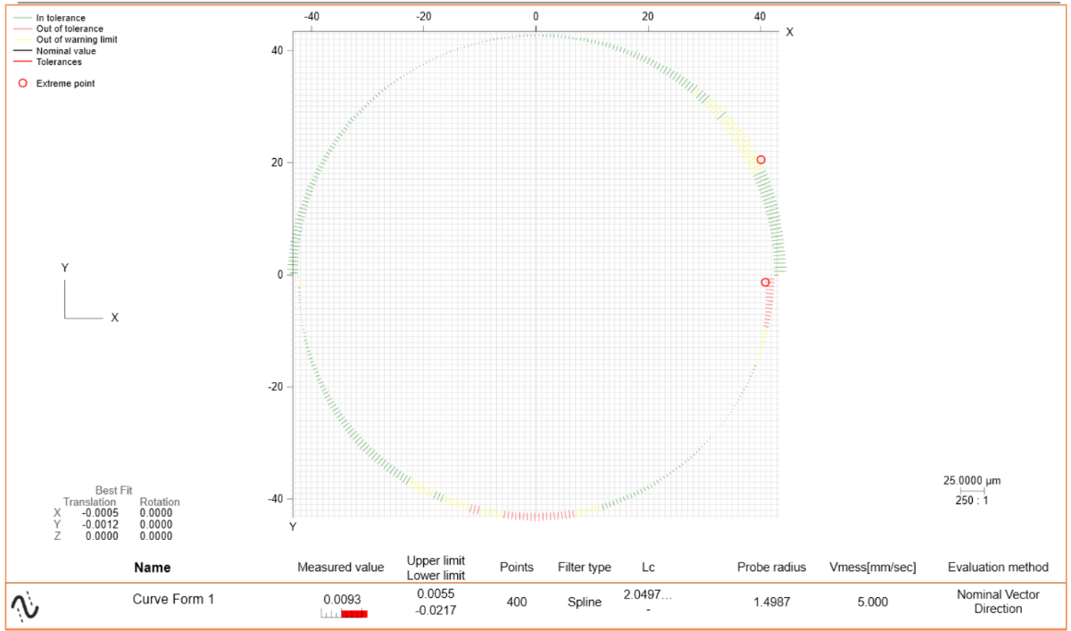
Task: Click the lower limit value -0.0217
Action: 436,610
